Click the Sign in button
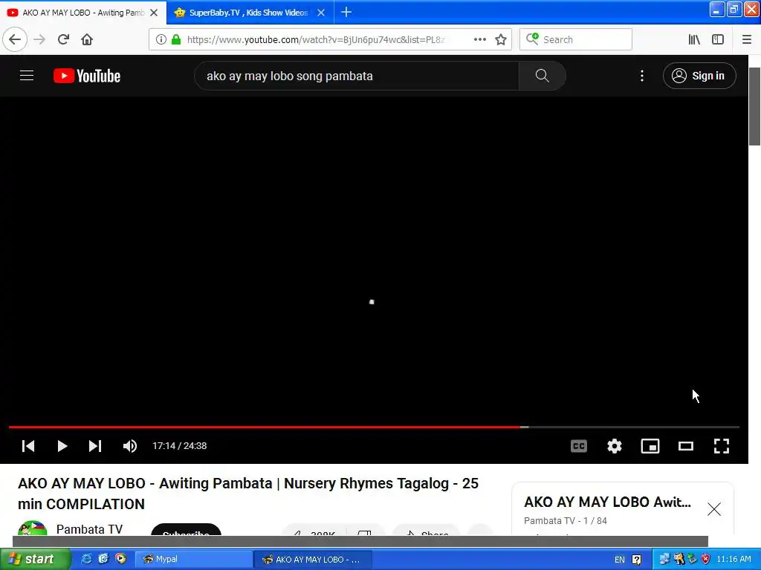The height and width of the screenshot is (570, 761). (x=699, y=76)
